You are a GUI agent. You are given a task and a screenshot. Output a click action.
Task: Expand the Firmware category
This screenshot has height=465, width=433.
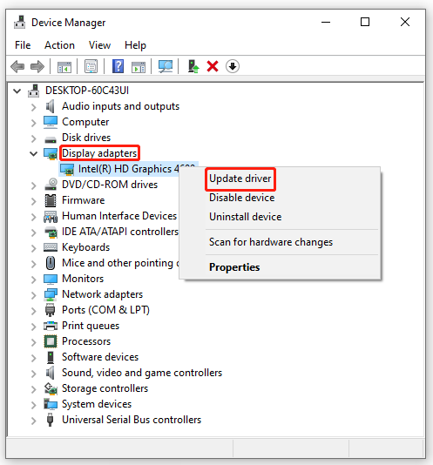coord(33,201)
